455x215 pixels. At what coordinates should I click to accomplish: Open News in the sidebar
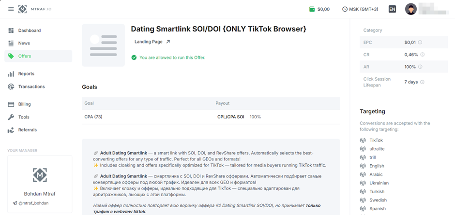[24, 43]
